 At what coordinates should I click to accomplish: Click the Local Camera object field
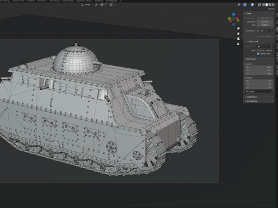(x=266, y=31)
